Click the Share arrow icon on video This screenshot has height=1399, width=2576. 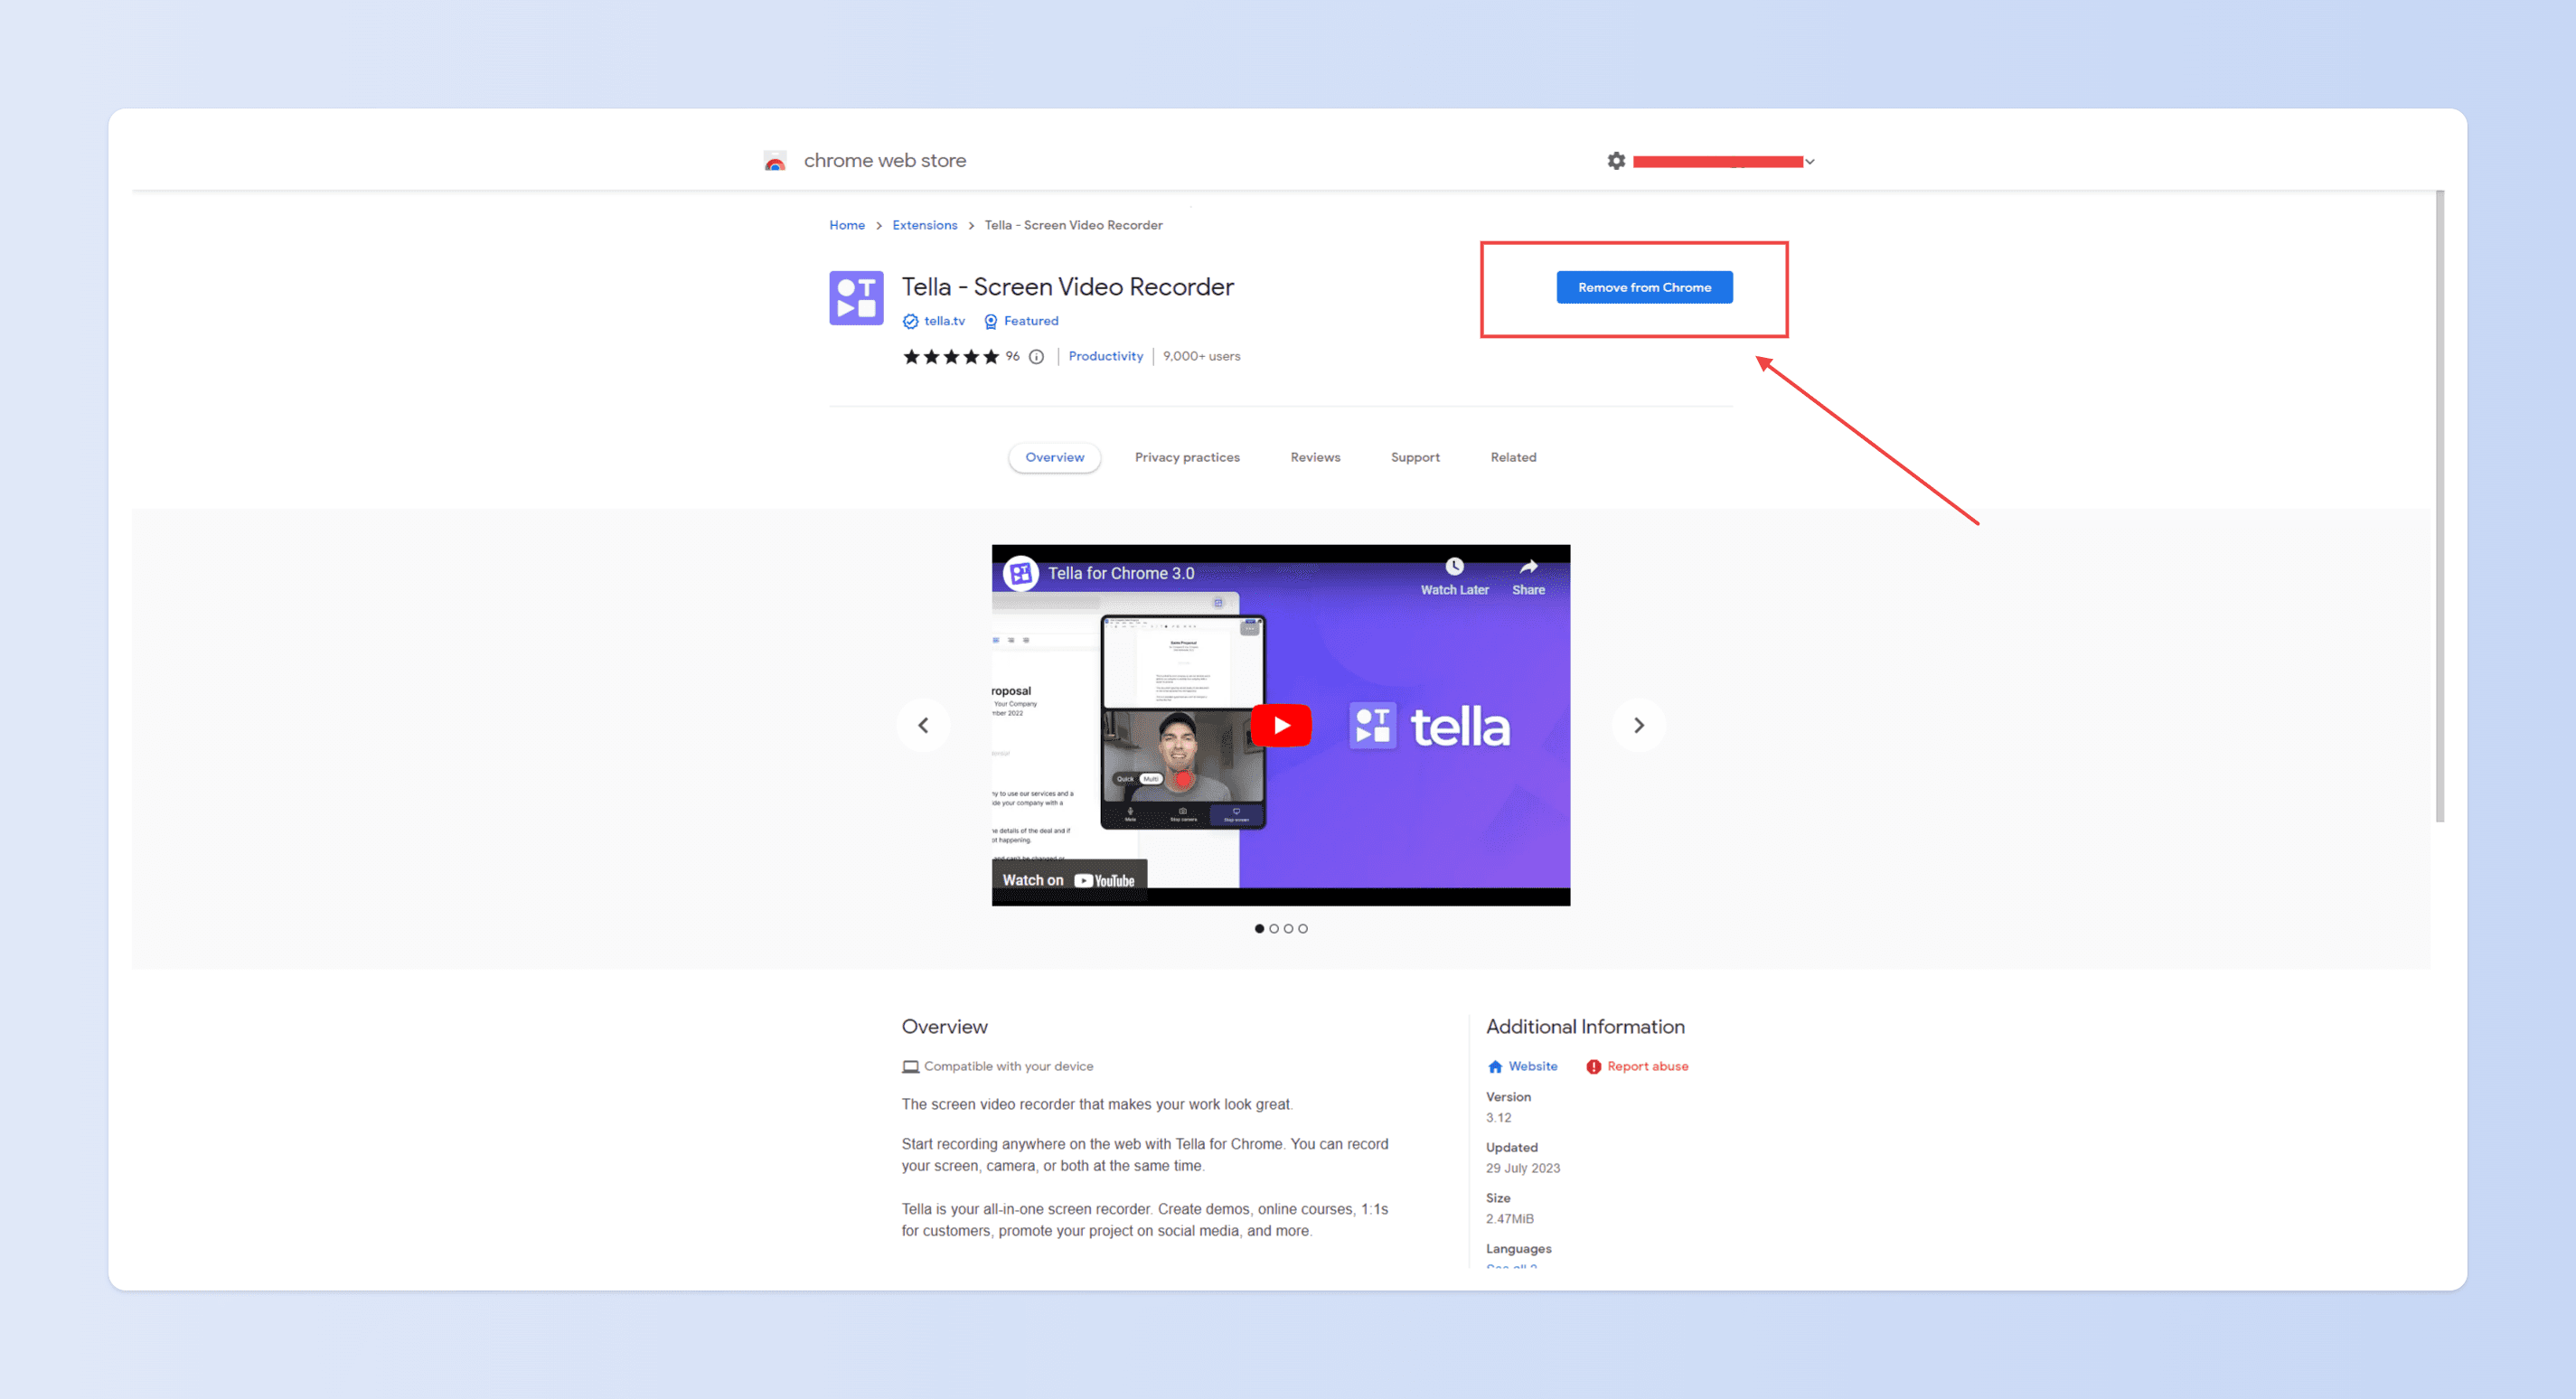1528,566
